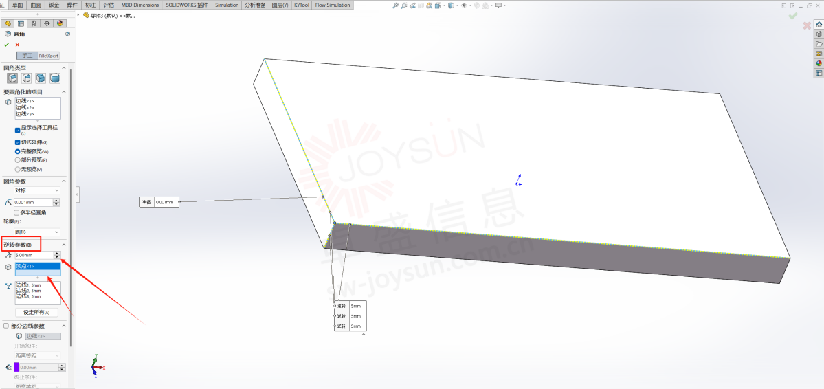Collapse the 部分边线参数 section
The image size is (824, 389).
pos(64,326)
